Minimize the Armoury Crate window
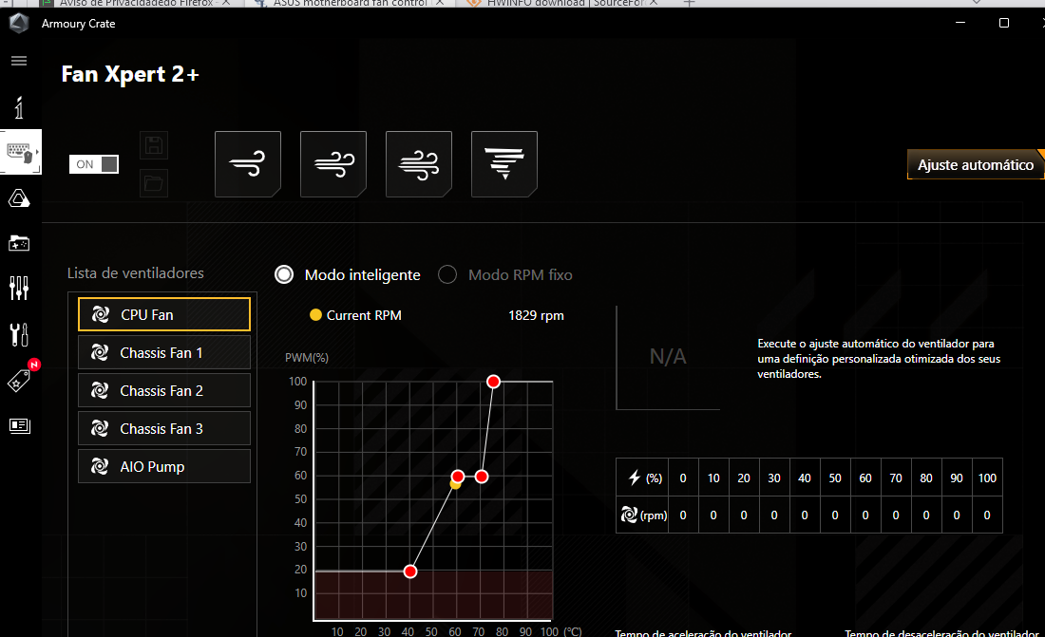The image size is (1045, 637). coord(960,23)
